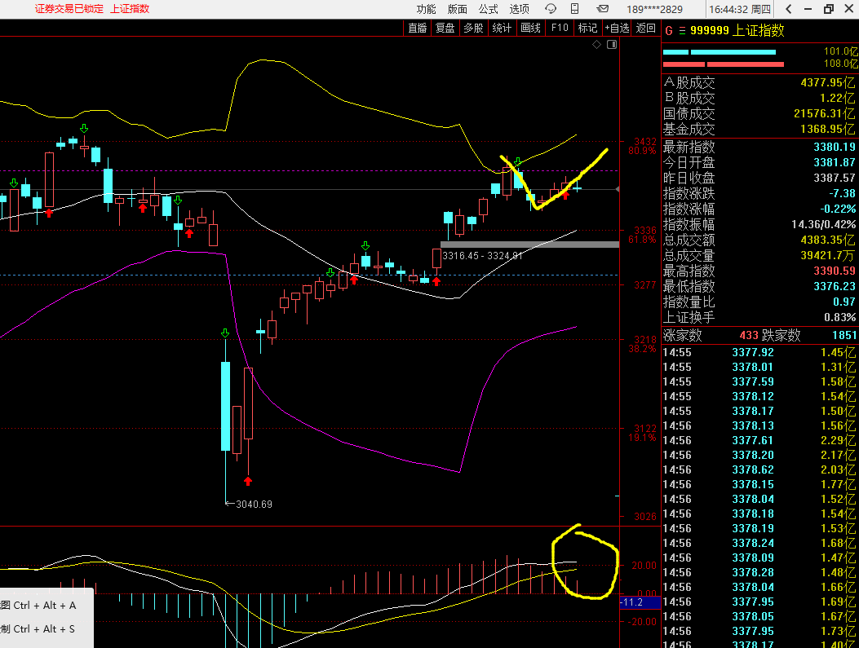Click the A股成交 value 4377.95亿
Viewport: 859px width, 648px height.
coord(828,82)
